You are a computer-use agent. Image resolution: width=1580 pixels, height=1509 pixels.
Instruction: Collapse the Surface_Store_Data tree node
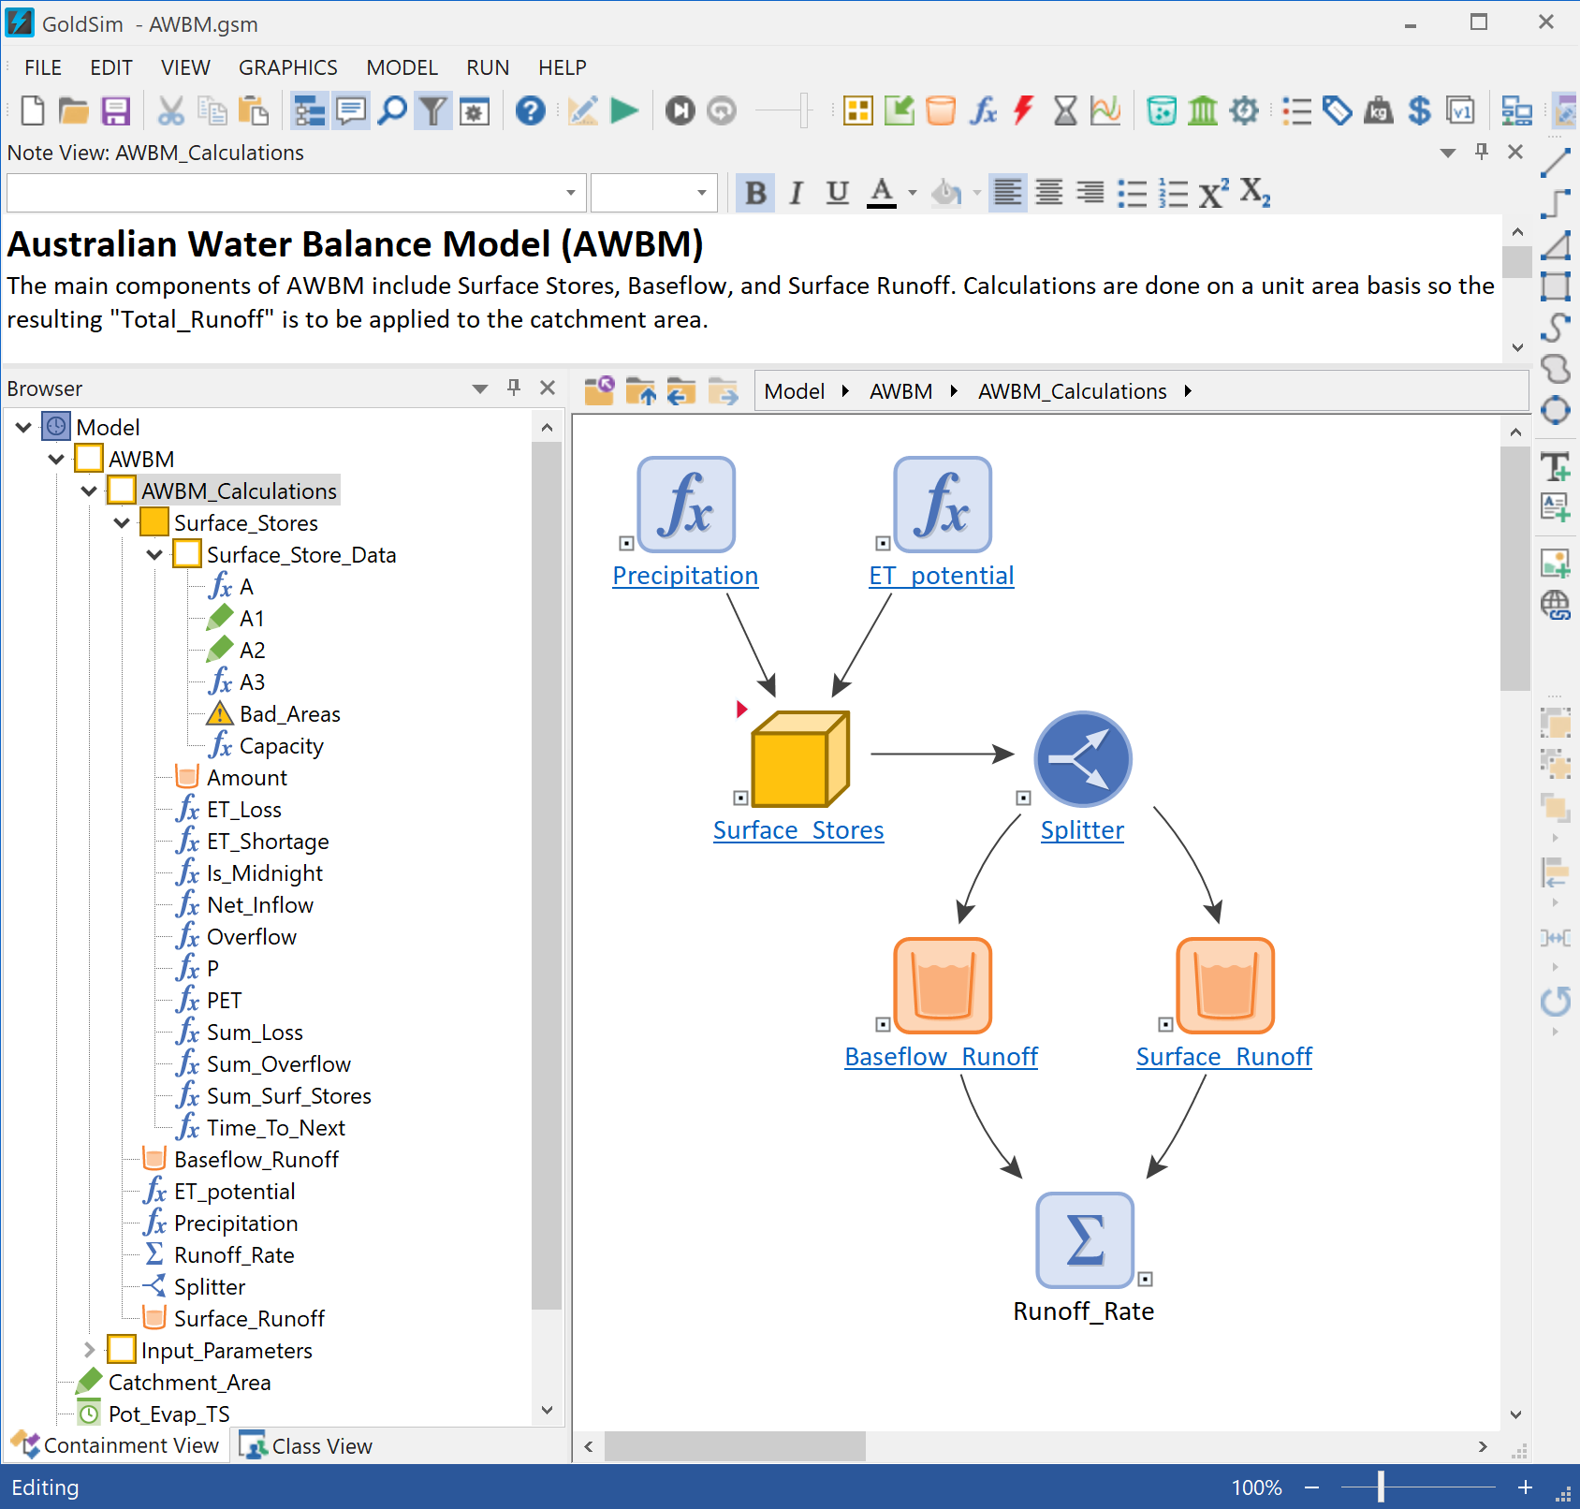[154, 554]
